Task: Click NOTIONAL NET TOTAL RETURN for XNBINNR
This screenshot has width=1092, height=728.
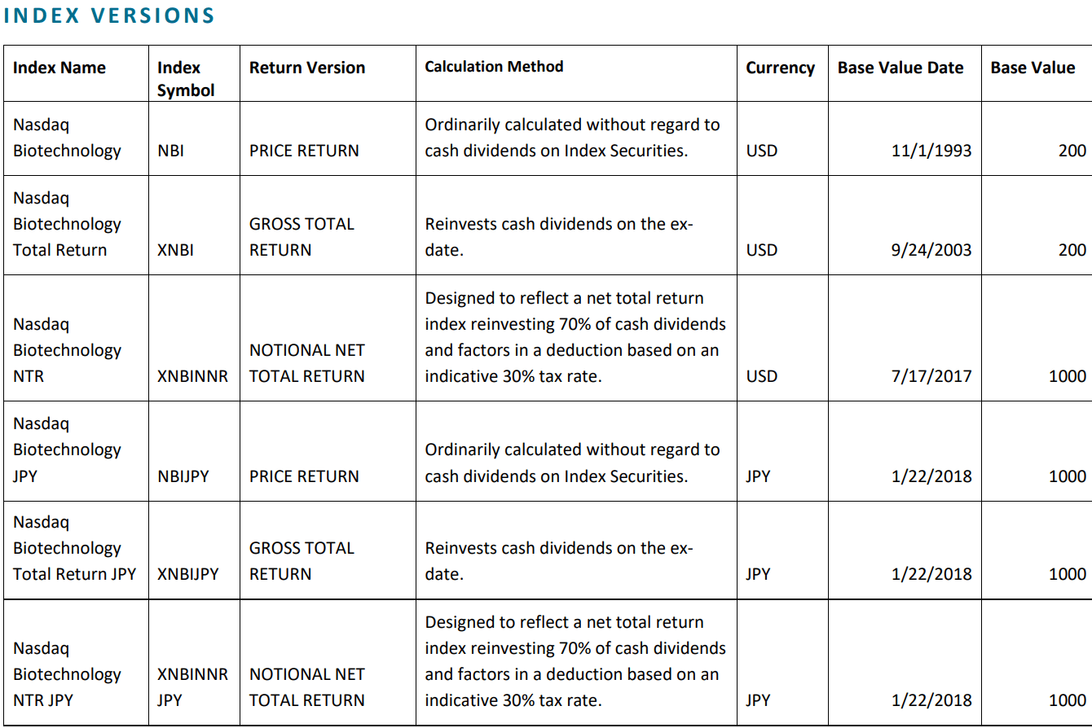Action: tap(307, 363)
